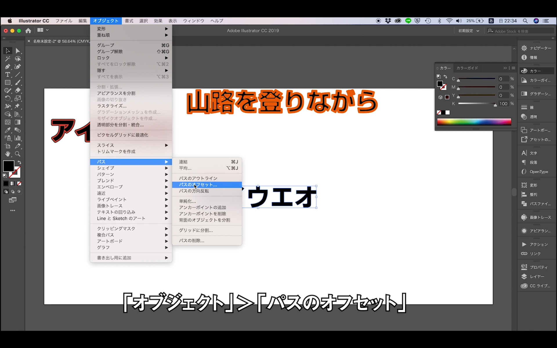This screenshot has height=348, width=557.
Task: Select the Rotate tool
Action: point(8,98)
